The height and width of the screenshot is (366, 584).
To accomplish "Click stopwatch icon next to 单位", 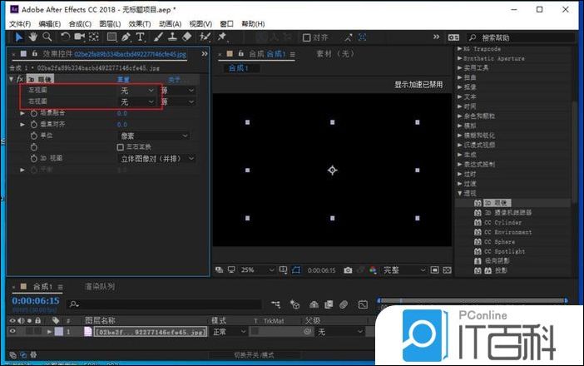I will [x=34, y=136].
